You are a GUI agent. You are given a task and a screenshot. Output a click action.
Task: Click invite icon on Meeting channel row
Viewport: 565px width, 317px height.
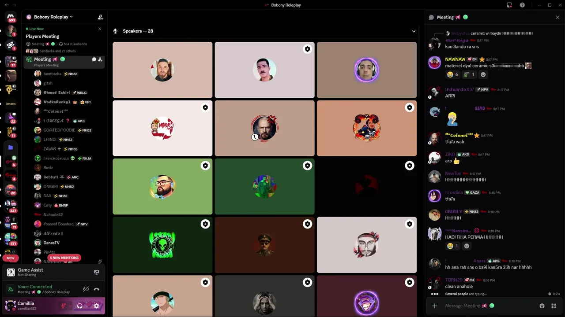pos(100,59)
